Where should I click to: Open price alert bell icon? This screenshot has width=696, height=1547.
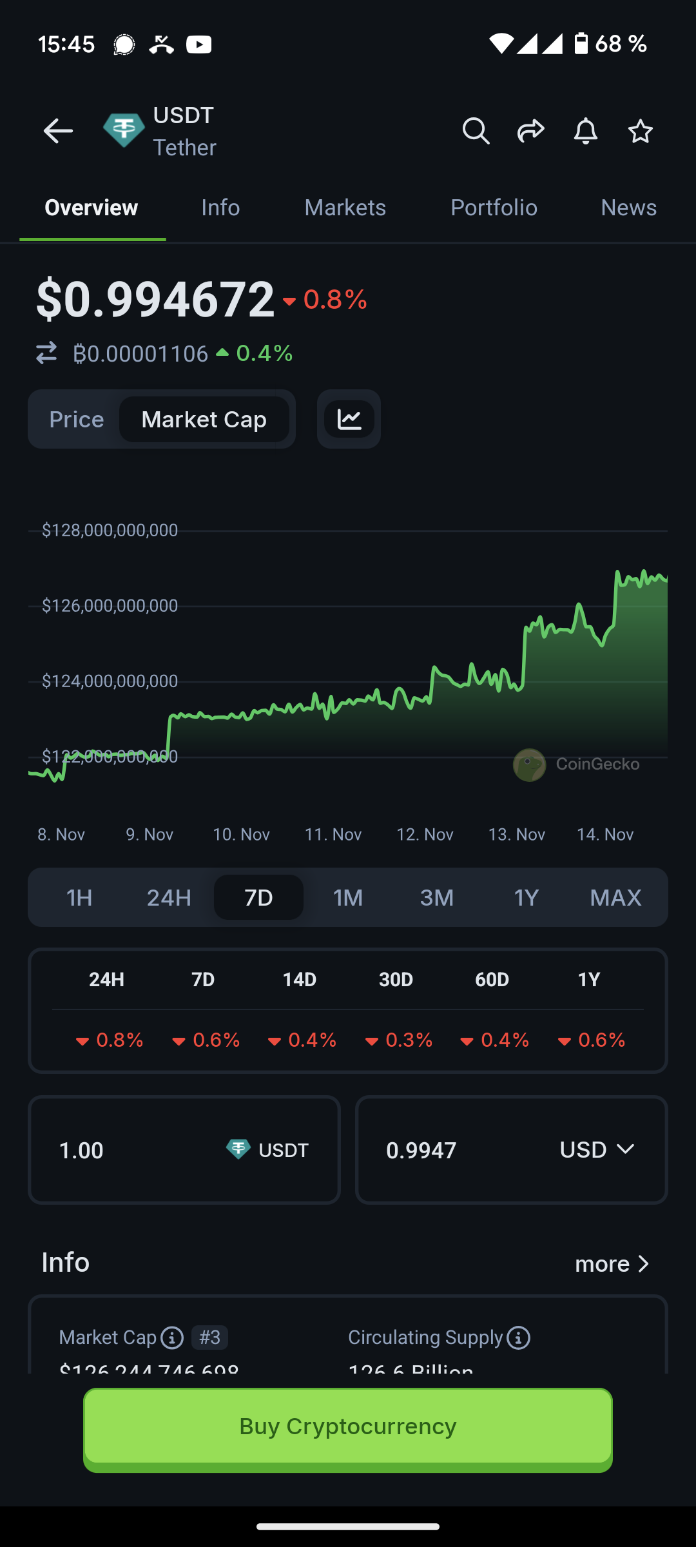coord(585,131)
